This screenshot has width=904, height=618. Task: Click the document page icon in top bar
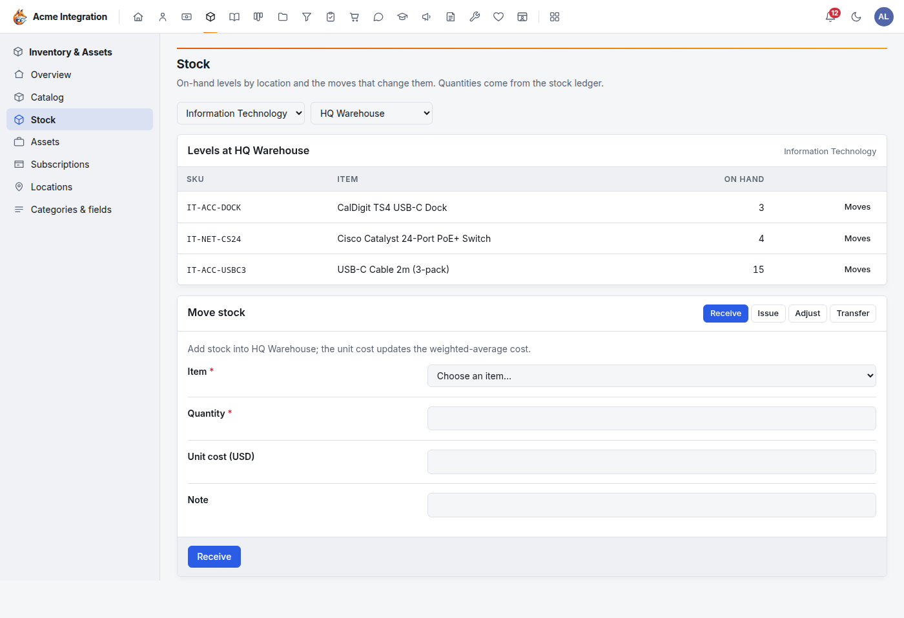(451, 17)
